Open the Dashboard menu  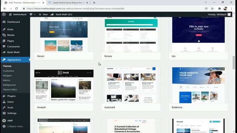pyautogui.click(x=13, y=22)
